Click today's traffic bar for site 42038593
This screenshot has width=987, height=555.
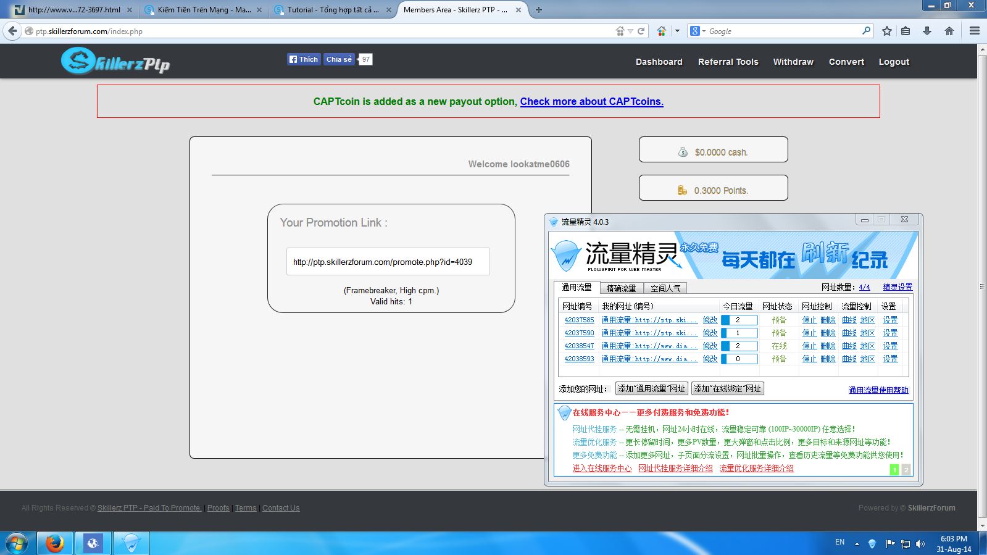[739, 359]
